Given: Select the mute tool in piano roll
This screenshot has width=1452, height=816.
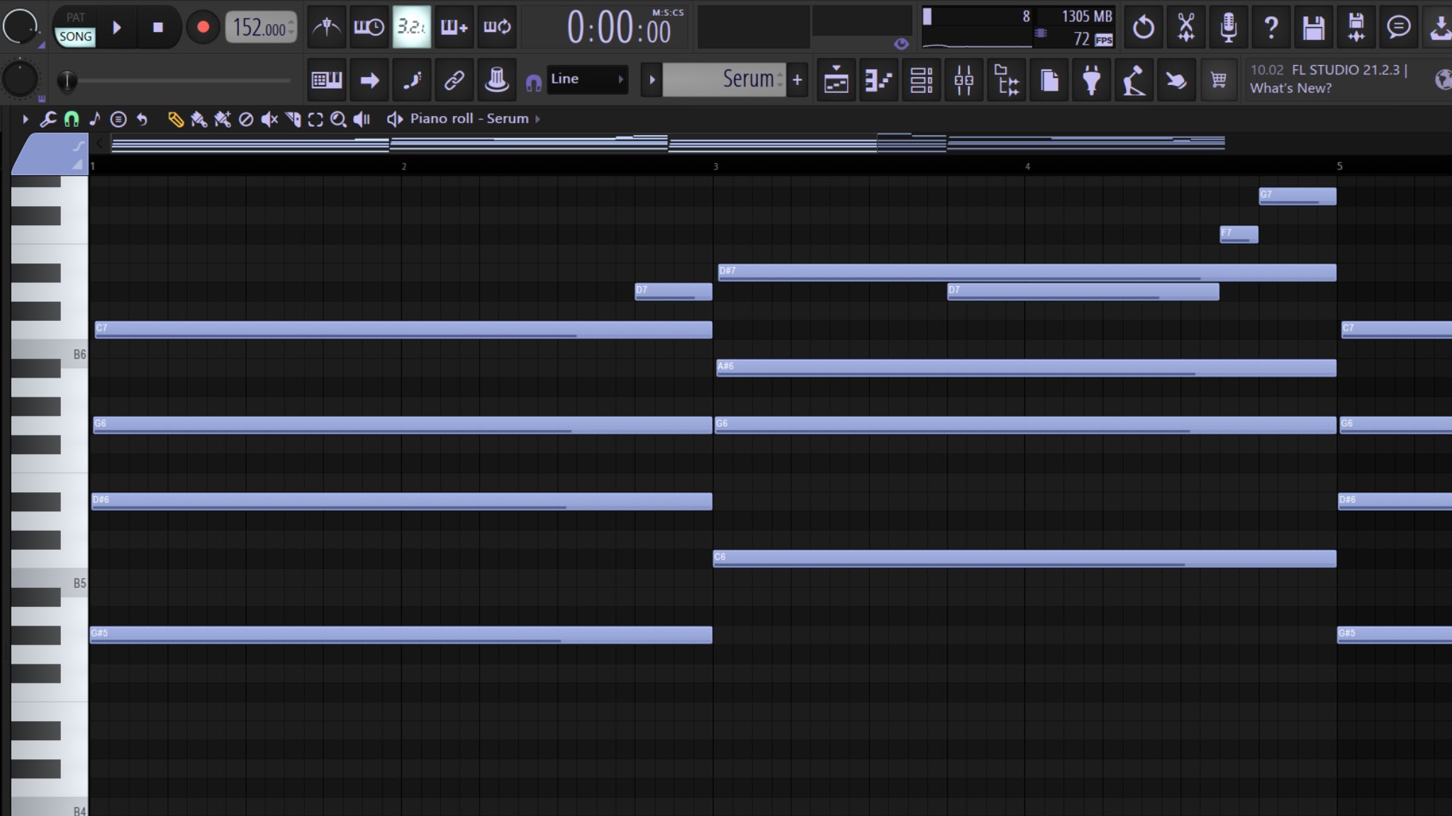Looking at the screenshot, I should [269, 119].
